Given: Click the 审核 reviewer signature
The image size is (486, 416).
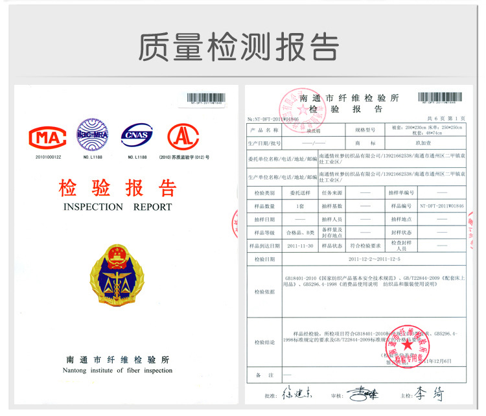Looking at the screenshot, I should [362, 394].
